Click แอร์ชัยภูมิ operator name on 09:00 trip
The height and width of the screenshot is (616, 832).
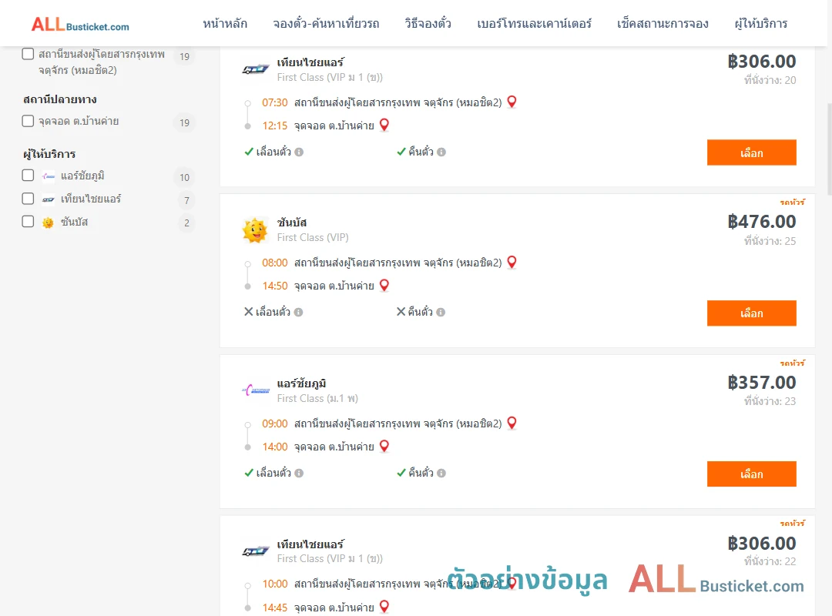301,383
